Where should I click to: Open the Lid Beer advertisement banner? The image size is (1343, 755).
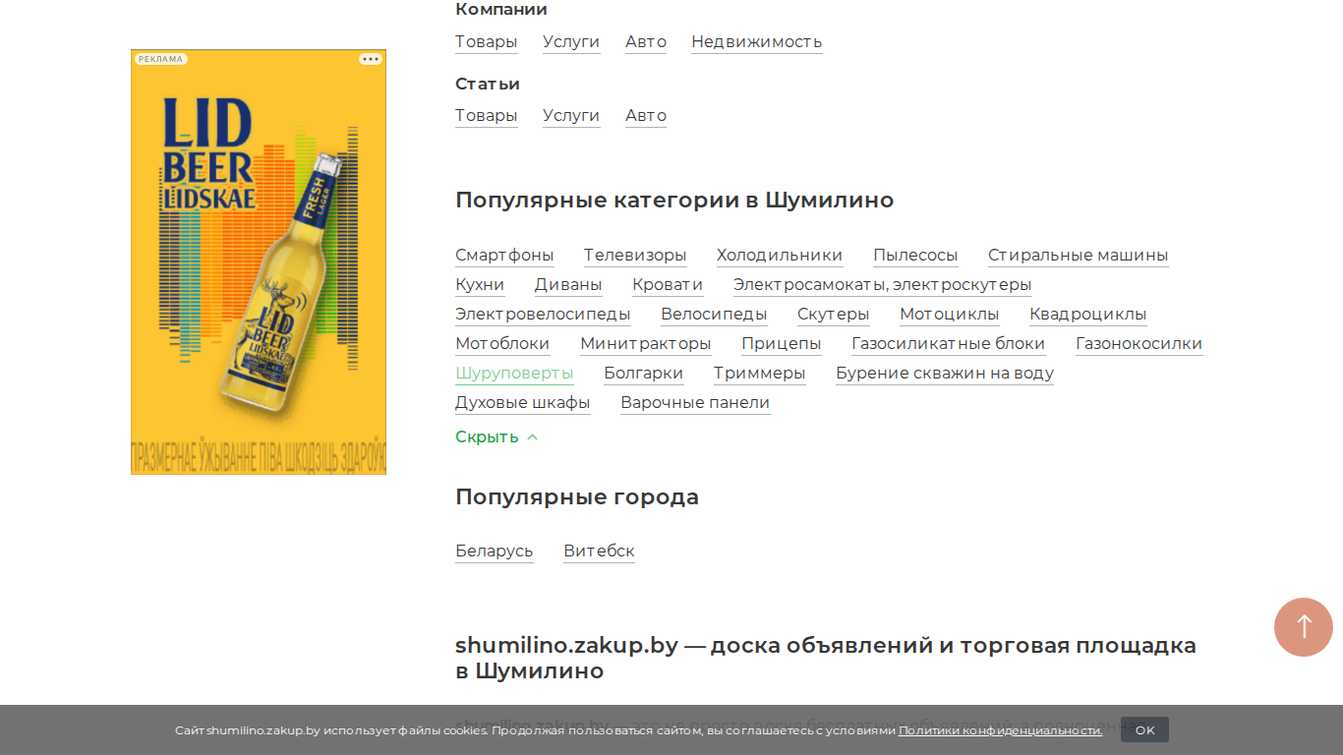click(x=259, y=261)
